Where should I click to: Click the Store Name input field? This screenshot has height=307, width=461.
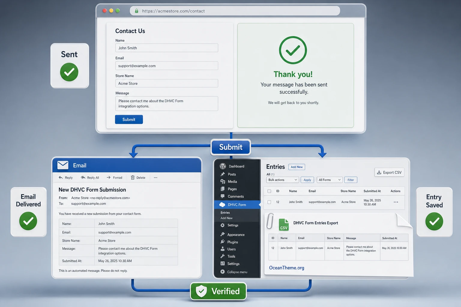pos(167,83)
